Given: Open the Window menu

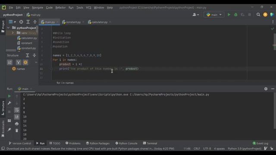Looking at the screenshot, I should click(x=99, y=8).
